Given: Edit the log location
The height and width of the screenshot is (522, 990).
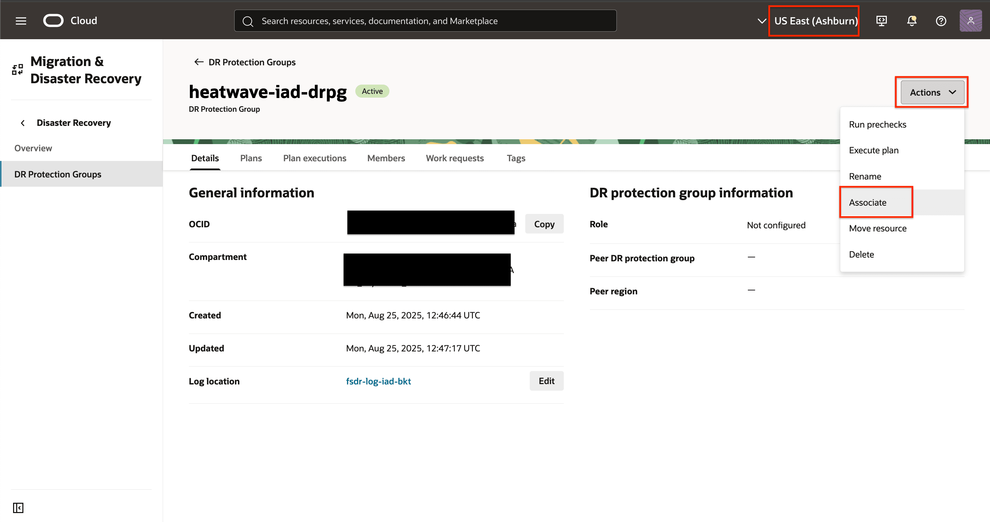Looking at the screenshot, I should [x=546, y=381].
